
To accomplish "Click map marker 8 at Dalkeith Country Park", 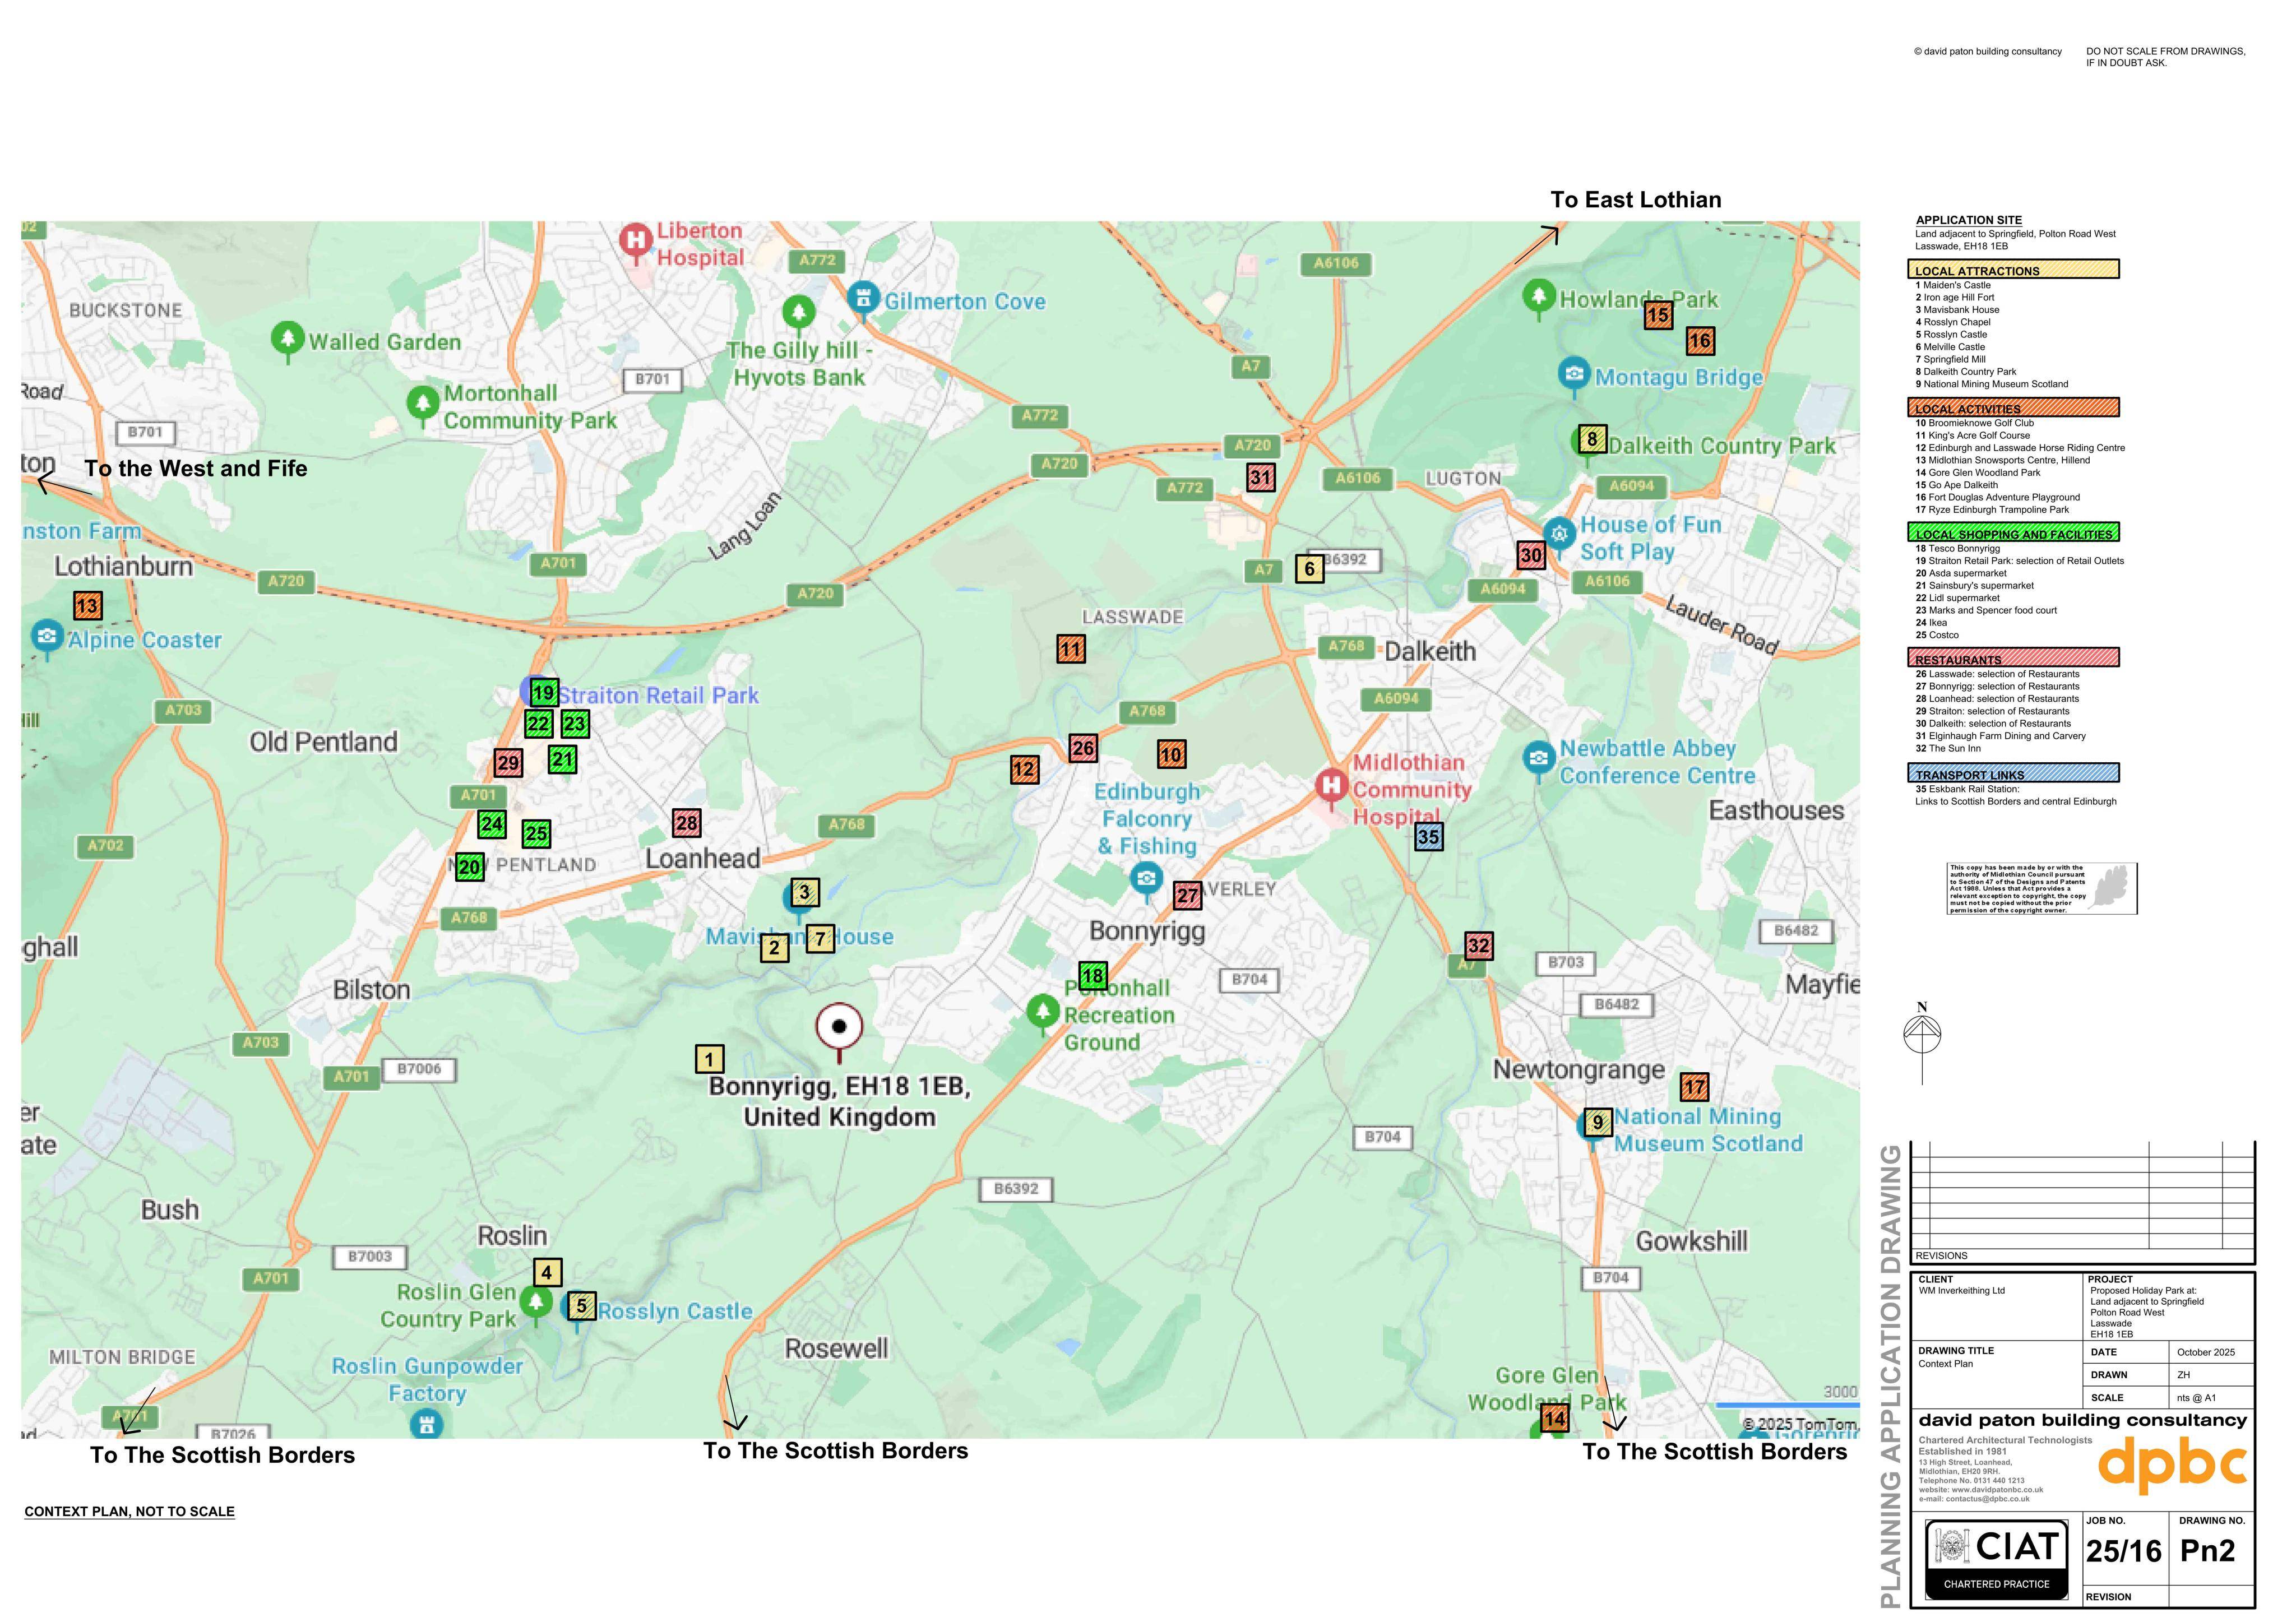I will 1592,438.
